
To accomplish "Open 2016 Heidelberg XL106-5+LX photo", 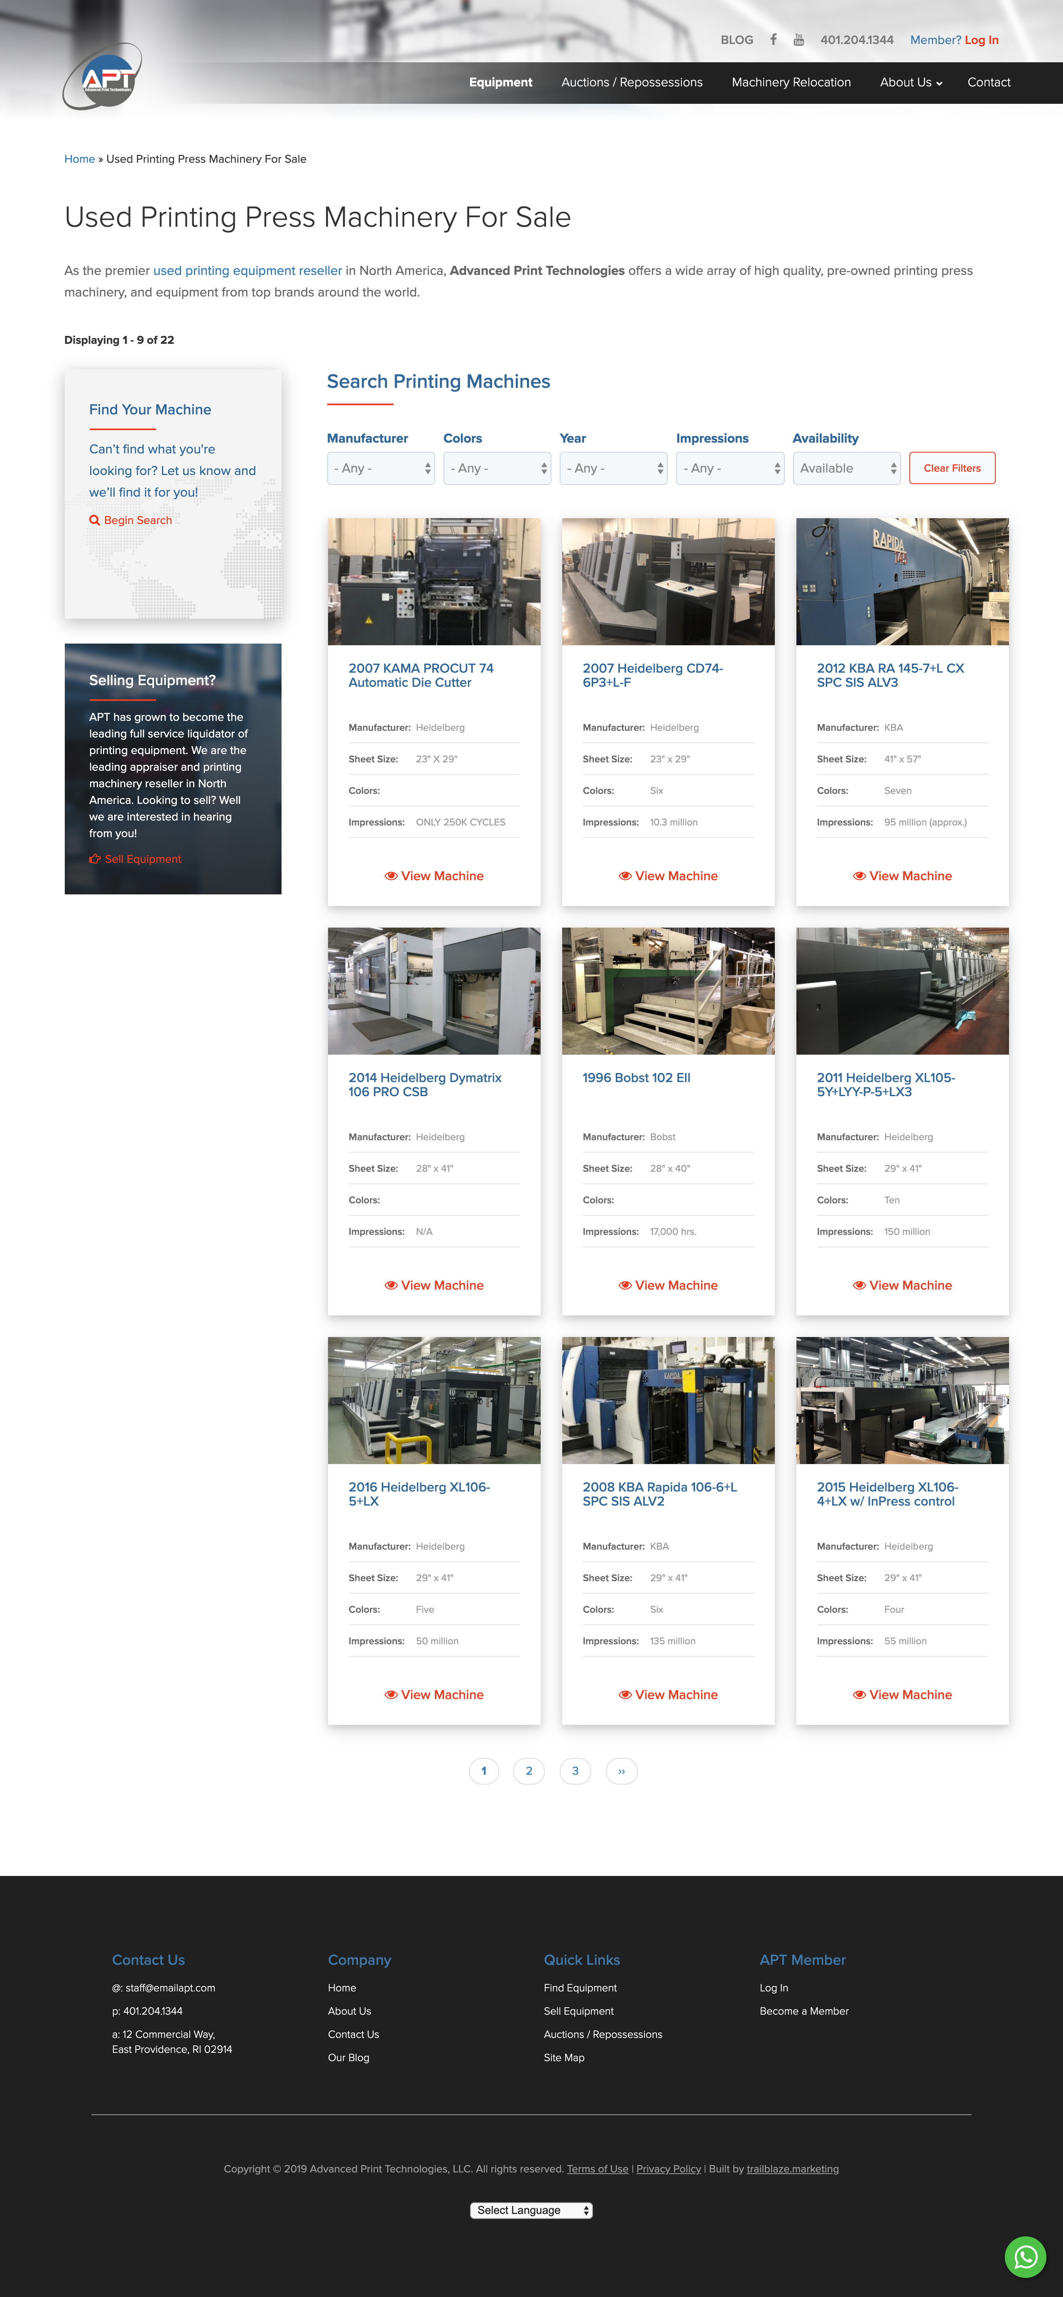I will pos(434,1400).
